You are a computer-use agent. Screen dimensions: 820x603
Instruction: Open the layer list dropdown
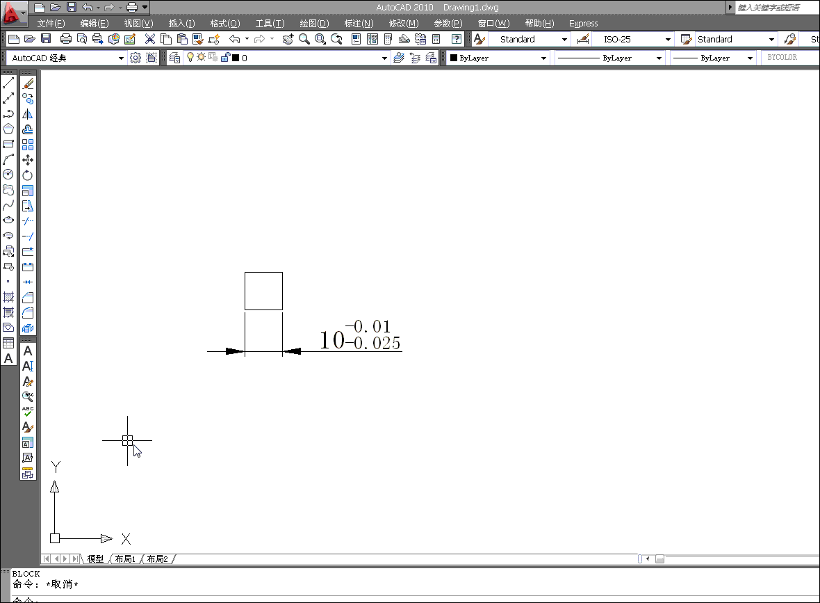tap(385, 58)
